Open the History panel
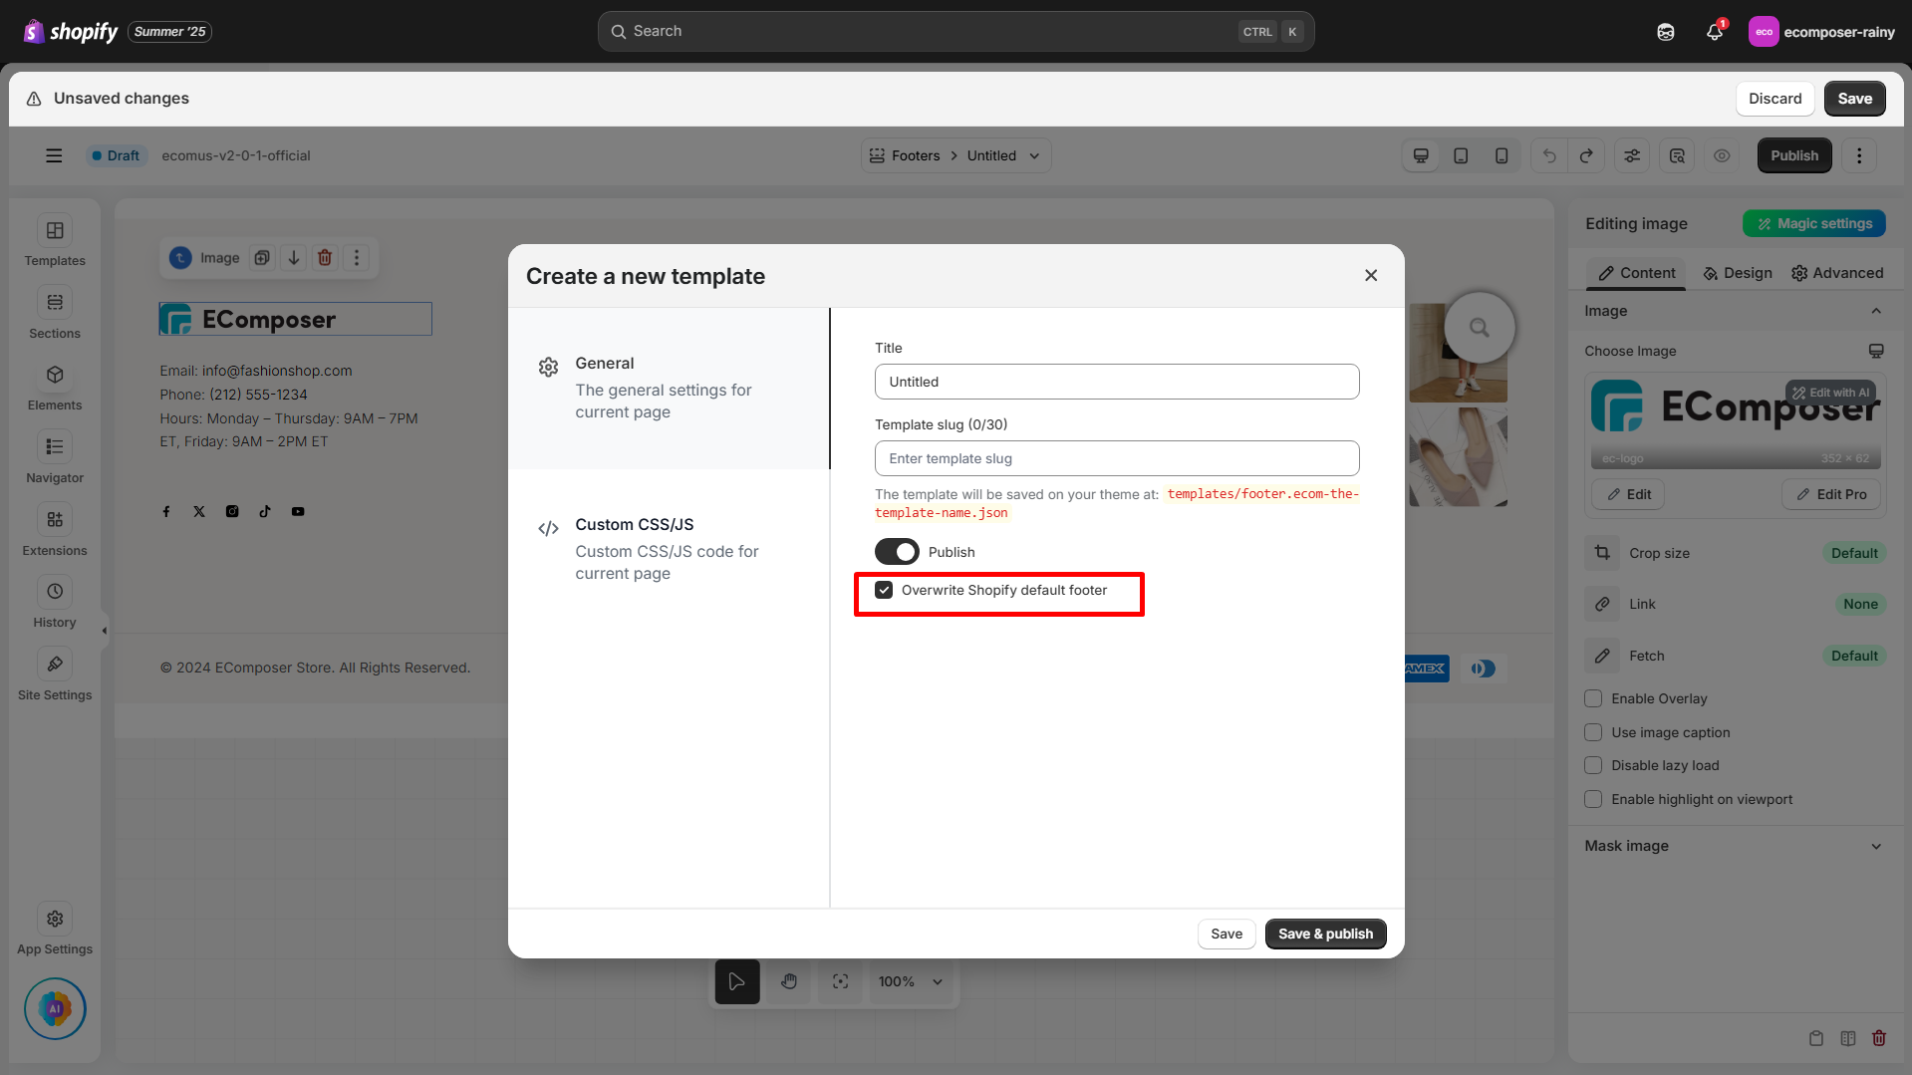The image size is (1912, 1075). point(54,600)
